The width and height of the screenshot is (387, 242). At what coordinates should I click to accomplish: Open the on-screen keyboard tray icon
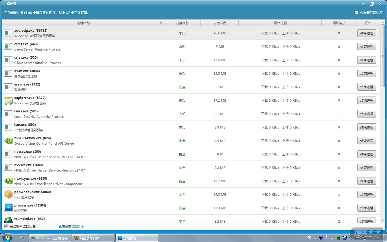pyautogui.click(x=315, y=238)
